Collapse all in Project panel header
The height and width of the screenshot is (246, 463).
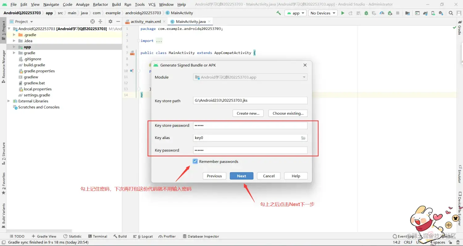tap(100, 22)
